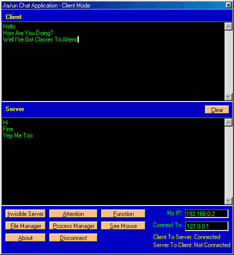The height and width of the screenshot is (255, 234).
Task: Select the My IP address field
Action: 207,214
